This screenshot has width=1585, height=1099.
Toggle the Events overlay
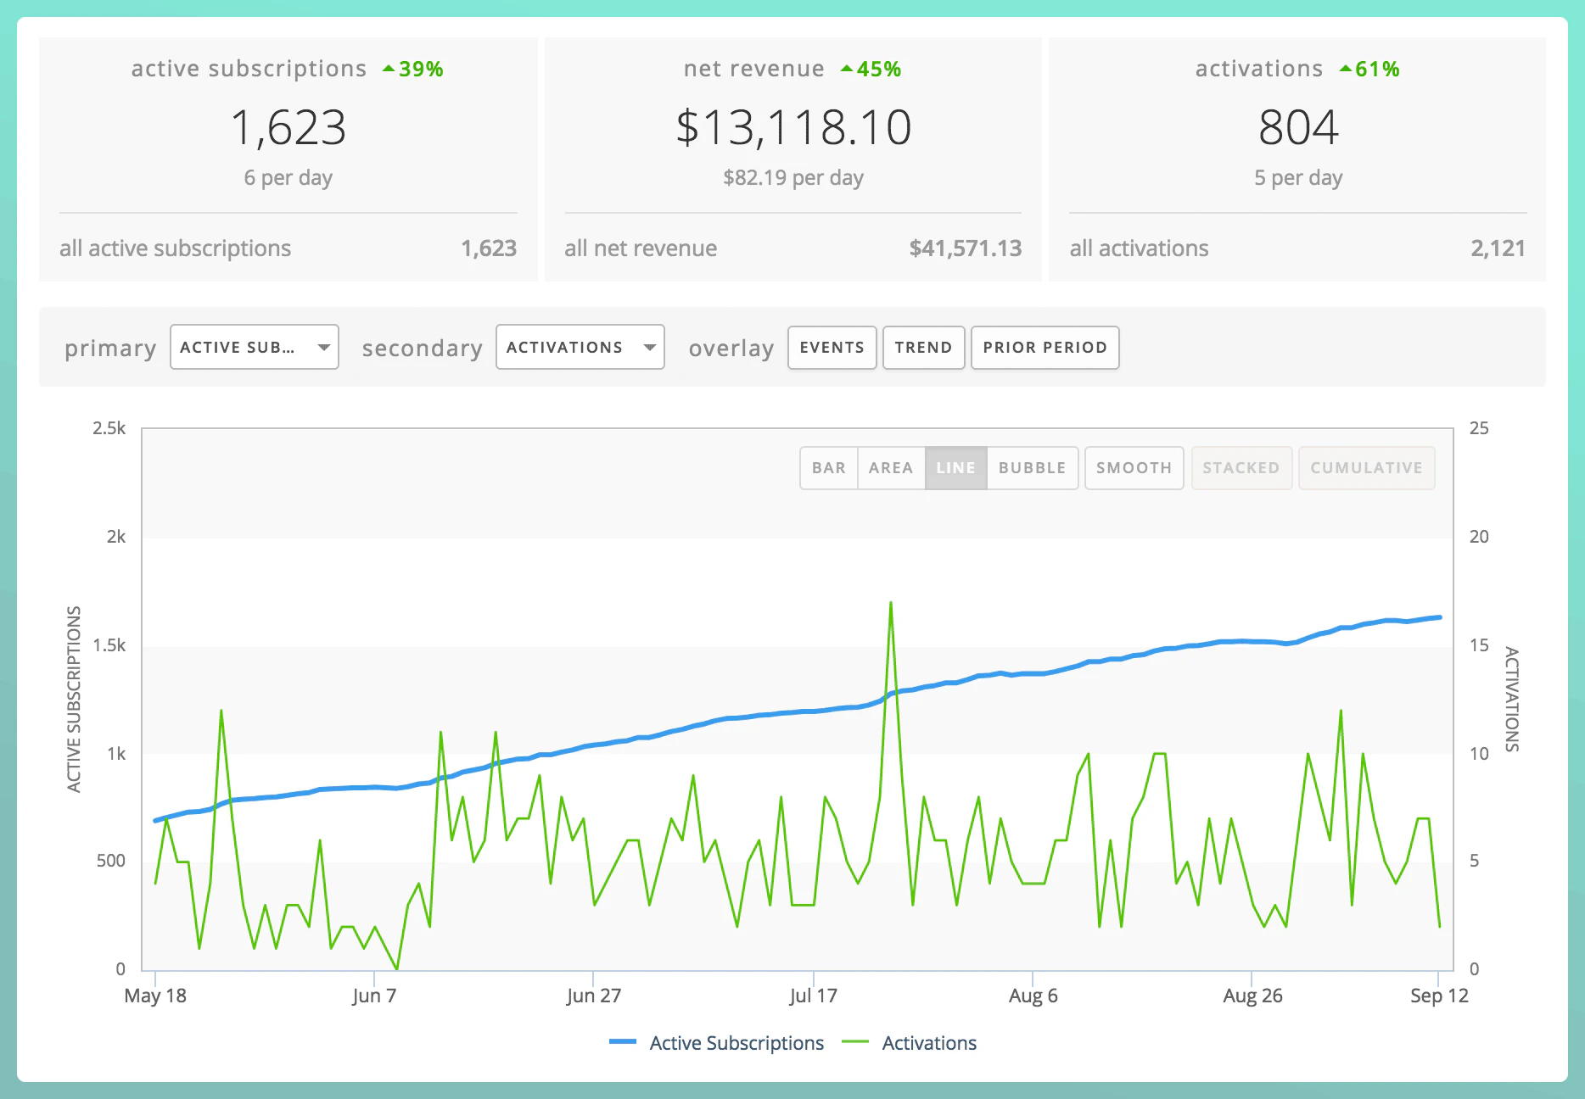(x=832, y=348)
